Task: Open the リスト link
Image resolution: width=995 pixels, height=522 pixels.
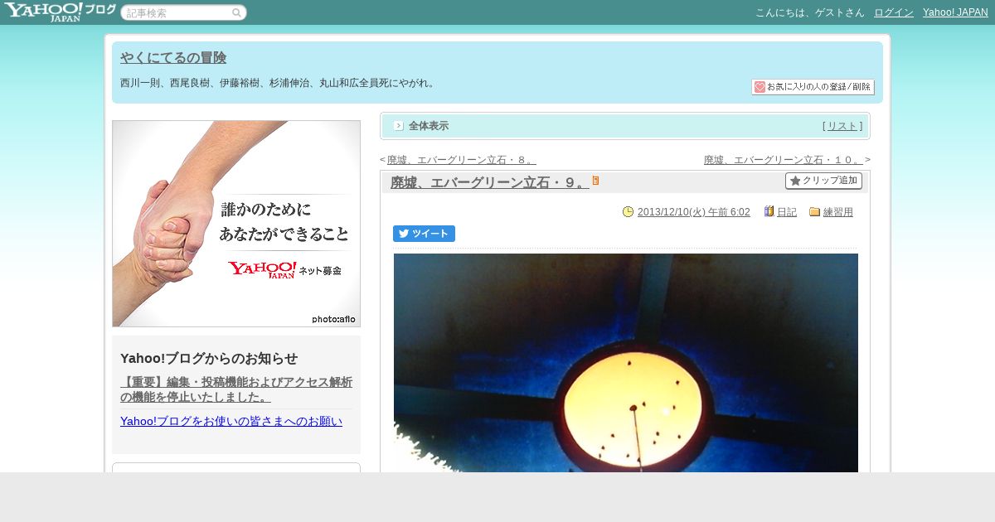Action: click(x=842, y=126)
